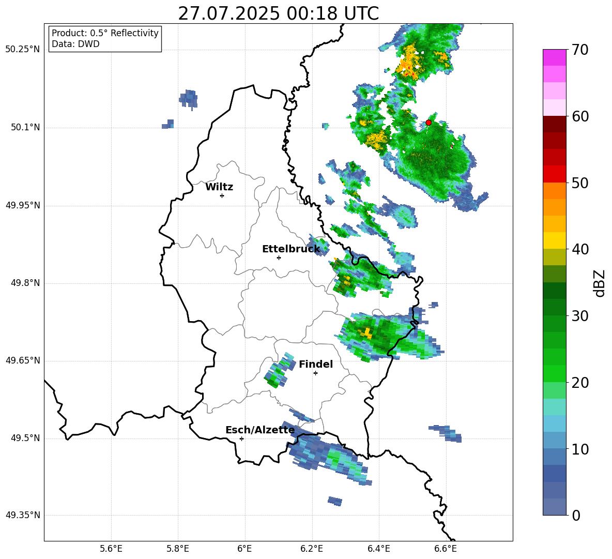This screenshot has height=559, width=612.
Task: Click the 49.35°N latitude label
Action: pyautogui.click(x=23, y=515)
